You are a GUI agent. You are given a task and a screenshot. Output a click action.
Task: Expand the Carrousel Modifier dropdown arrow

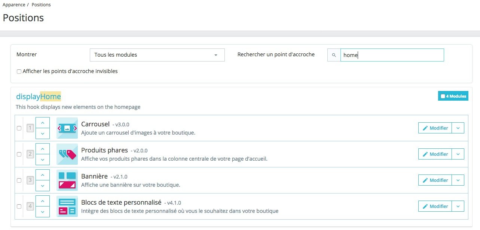(458, 128)
